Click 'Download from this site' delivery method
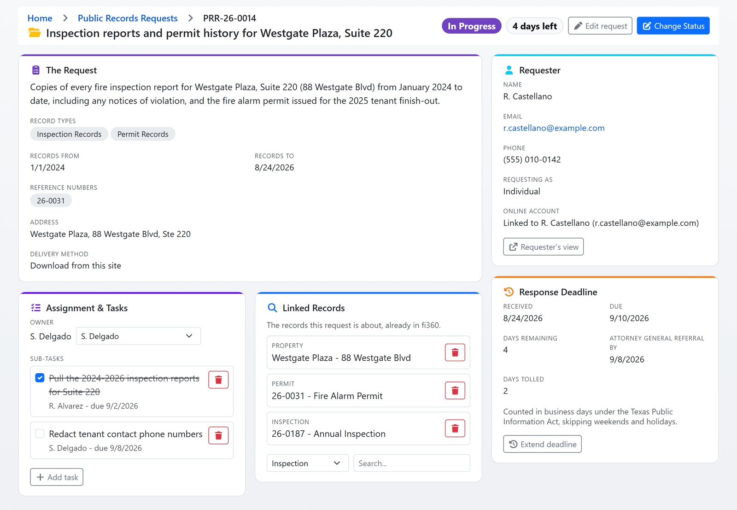This screenshot has width=737, height=510. point(76,265)
